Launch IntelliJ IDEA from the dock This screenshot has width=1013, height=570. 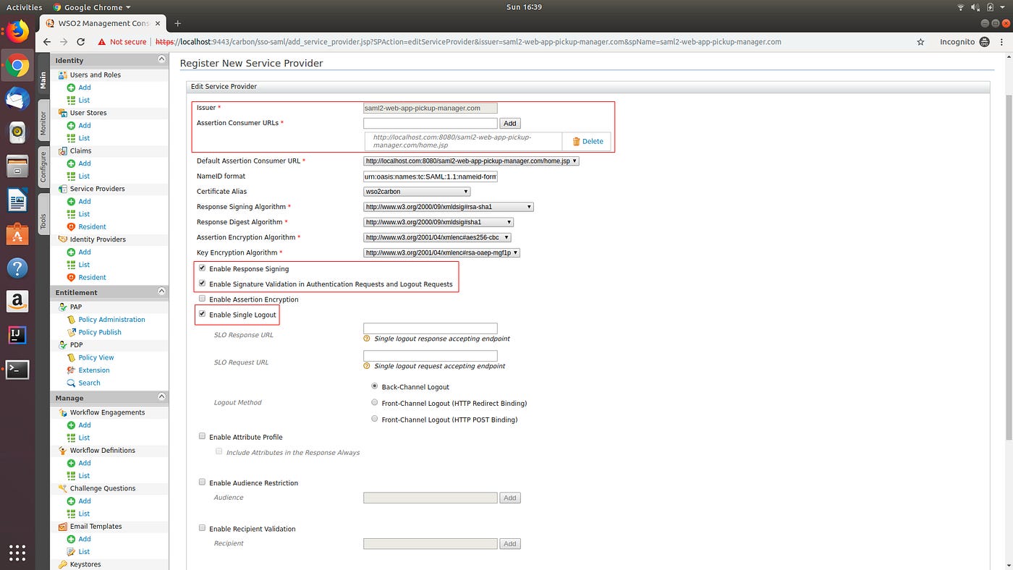(x=17, y=335)
